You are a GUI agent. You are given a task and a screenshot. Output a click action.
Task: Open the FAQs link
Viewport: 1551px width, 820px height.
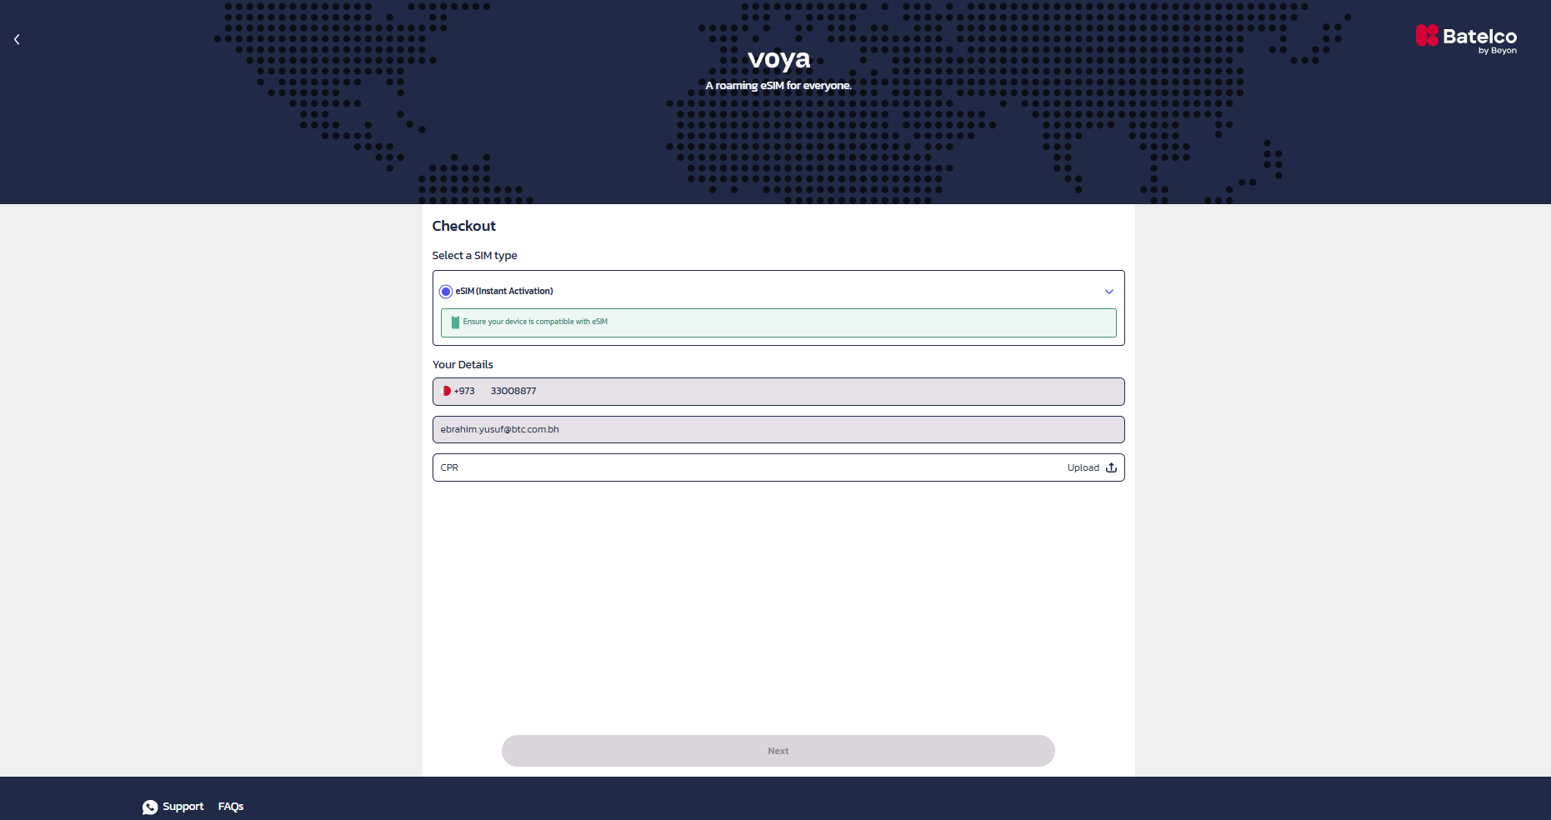231,807
